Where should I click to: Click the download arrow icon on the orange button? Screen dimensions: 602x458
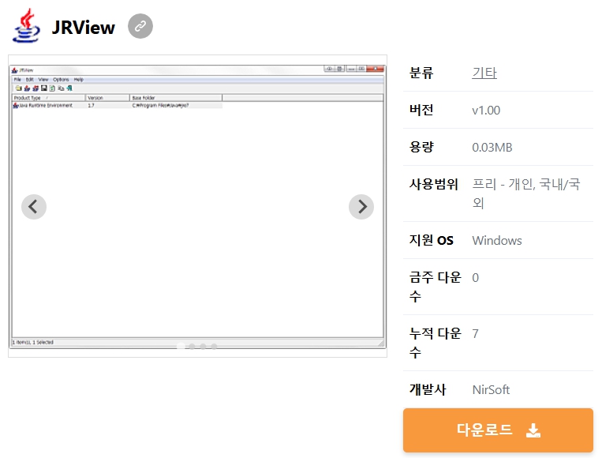coord(533,430)
